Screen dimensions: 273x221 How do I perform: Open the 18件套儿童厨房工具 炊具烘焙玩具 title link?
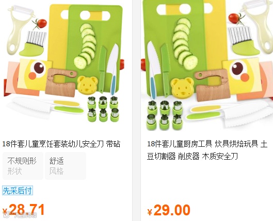pyautogui.click(x=207, y=150)
